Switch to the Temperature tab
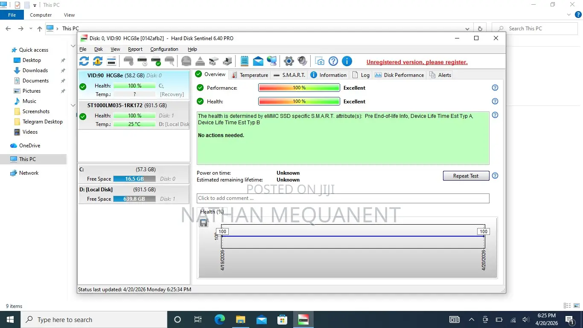583x328 pixels. [x=250, y=75]
